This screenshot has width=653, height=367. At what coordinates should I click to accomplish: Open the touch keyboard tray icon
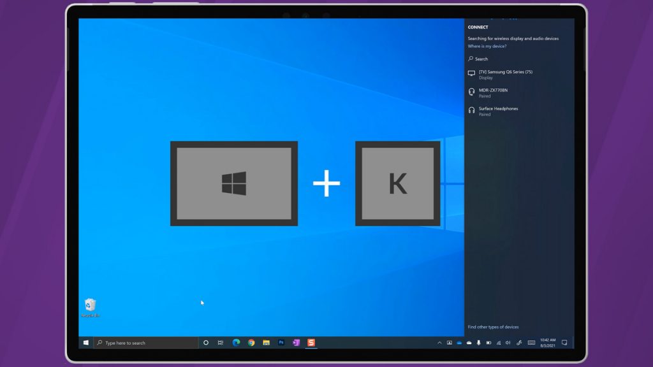click(x=531, y=343)
